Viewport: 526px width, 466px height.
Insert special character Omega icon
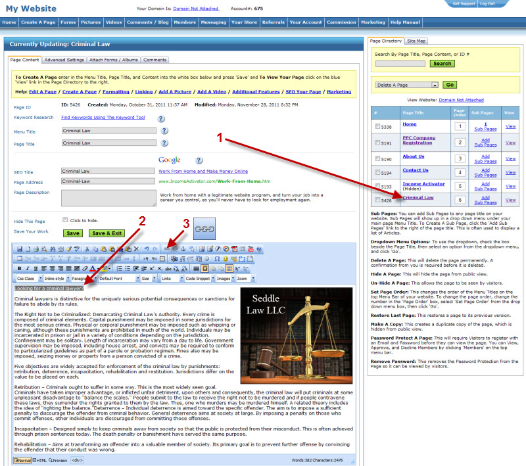(x=217, y=259)
